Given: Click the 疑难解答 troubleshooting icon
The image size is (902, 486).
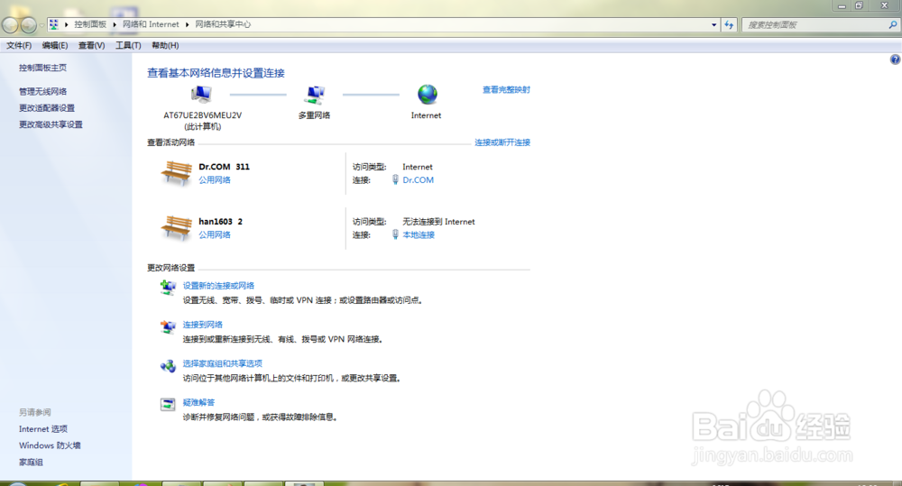Looking at the screenshot, I should click(168, 404).
